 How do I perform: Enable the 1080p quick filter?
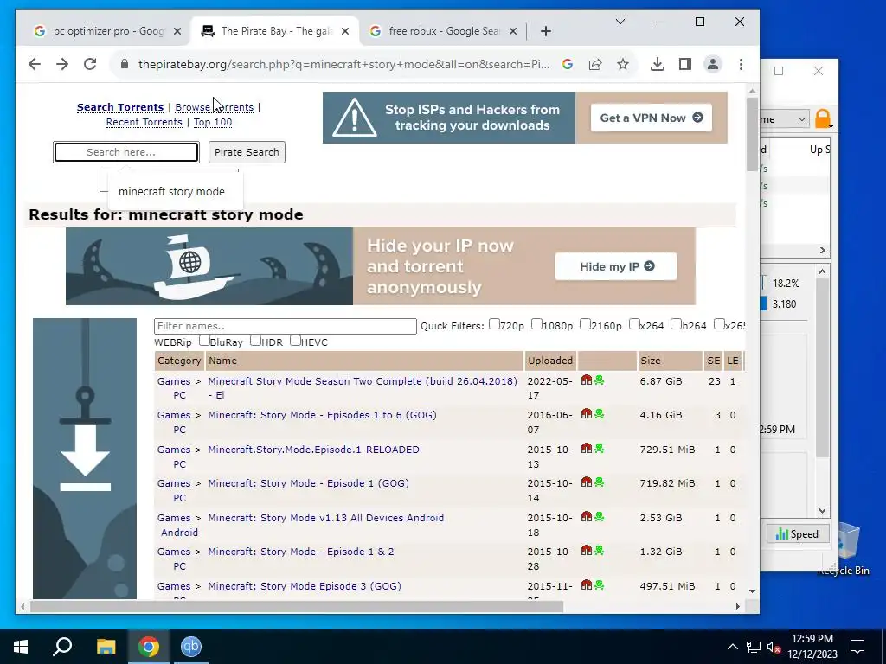pyautogui.click(x=536, y=324)
